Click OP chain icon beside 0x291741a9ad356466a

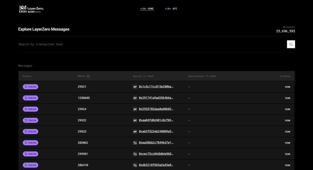click(135, 98)
